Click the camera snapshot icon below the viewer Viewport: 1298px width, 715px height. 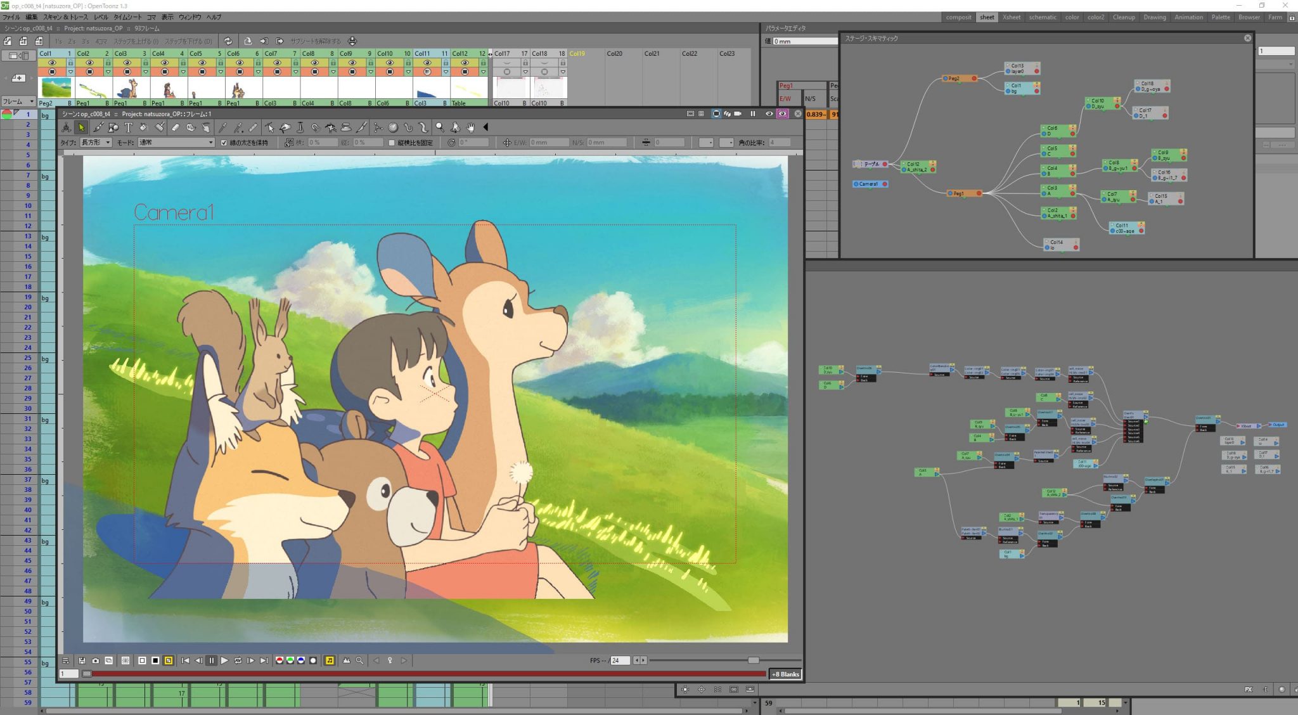(95, 660)
